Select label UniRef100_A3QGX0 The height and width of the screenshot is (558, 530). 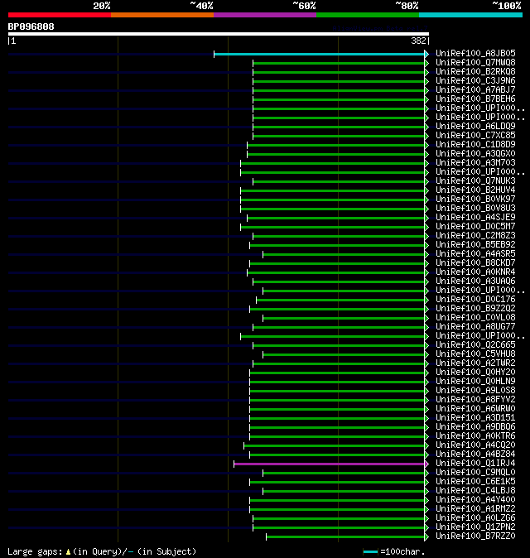(475, 154)
